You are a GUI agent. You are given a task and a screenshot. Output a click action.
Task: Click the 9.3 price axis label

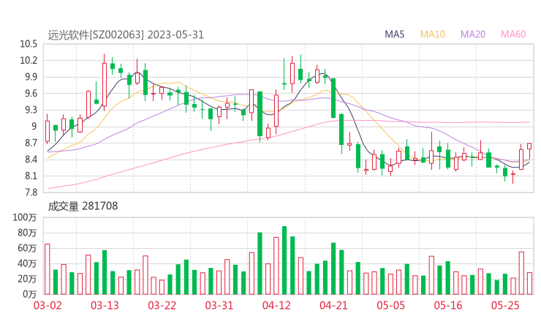pyautogui.click(x=31, y=110)
